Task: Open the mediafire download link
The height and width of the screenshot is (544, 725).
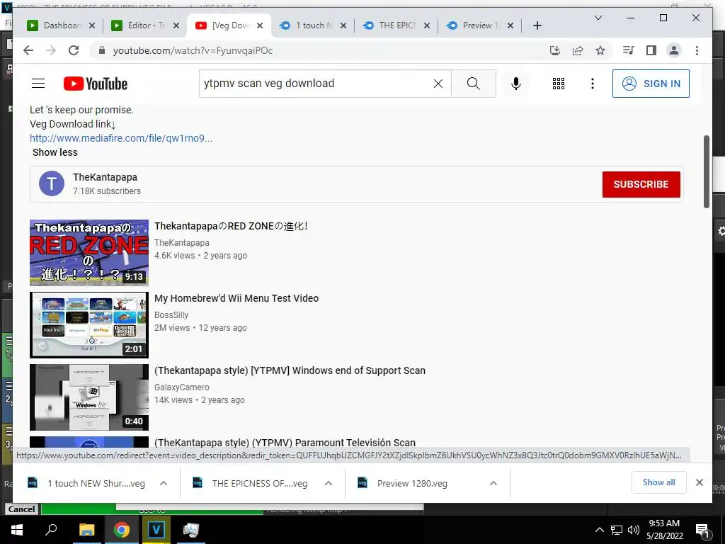Action: pyautogui.click(x=121, y=138)
